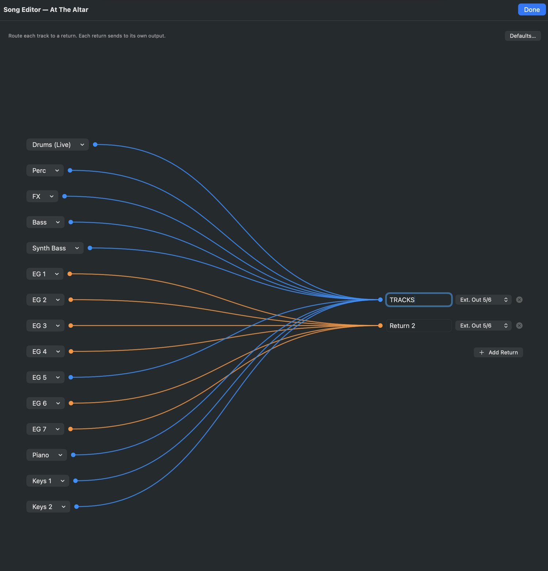
Task: Open the Perc track dropdown
Action: point(45,170)
